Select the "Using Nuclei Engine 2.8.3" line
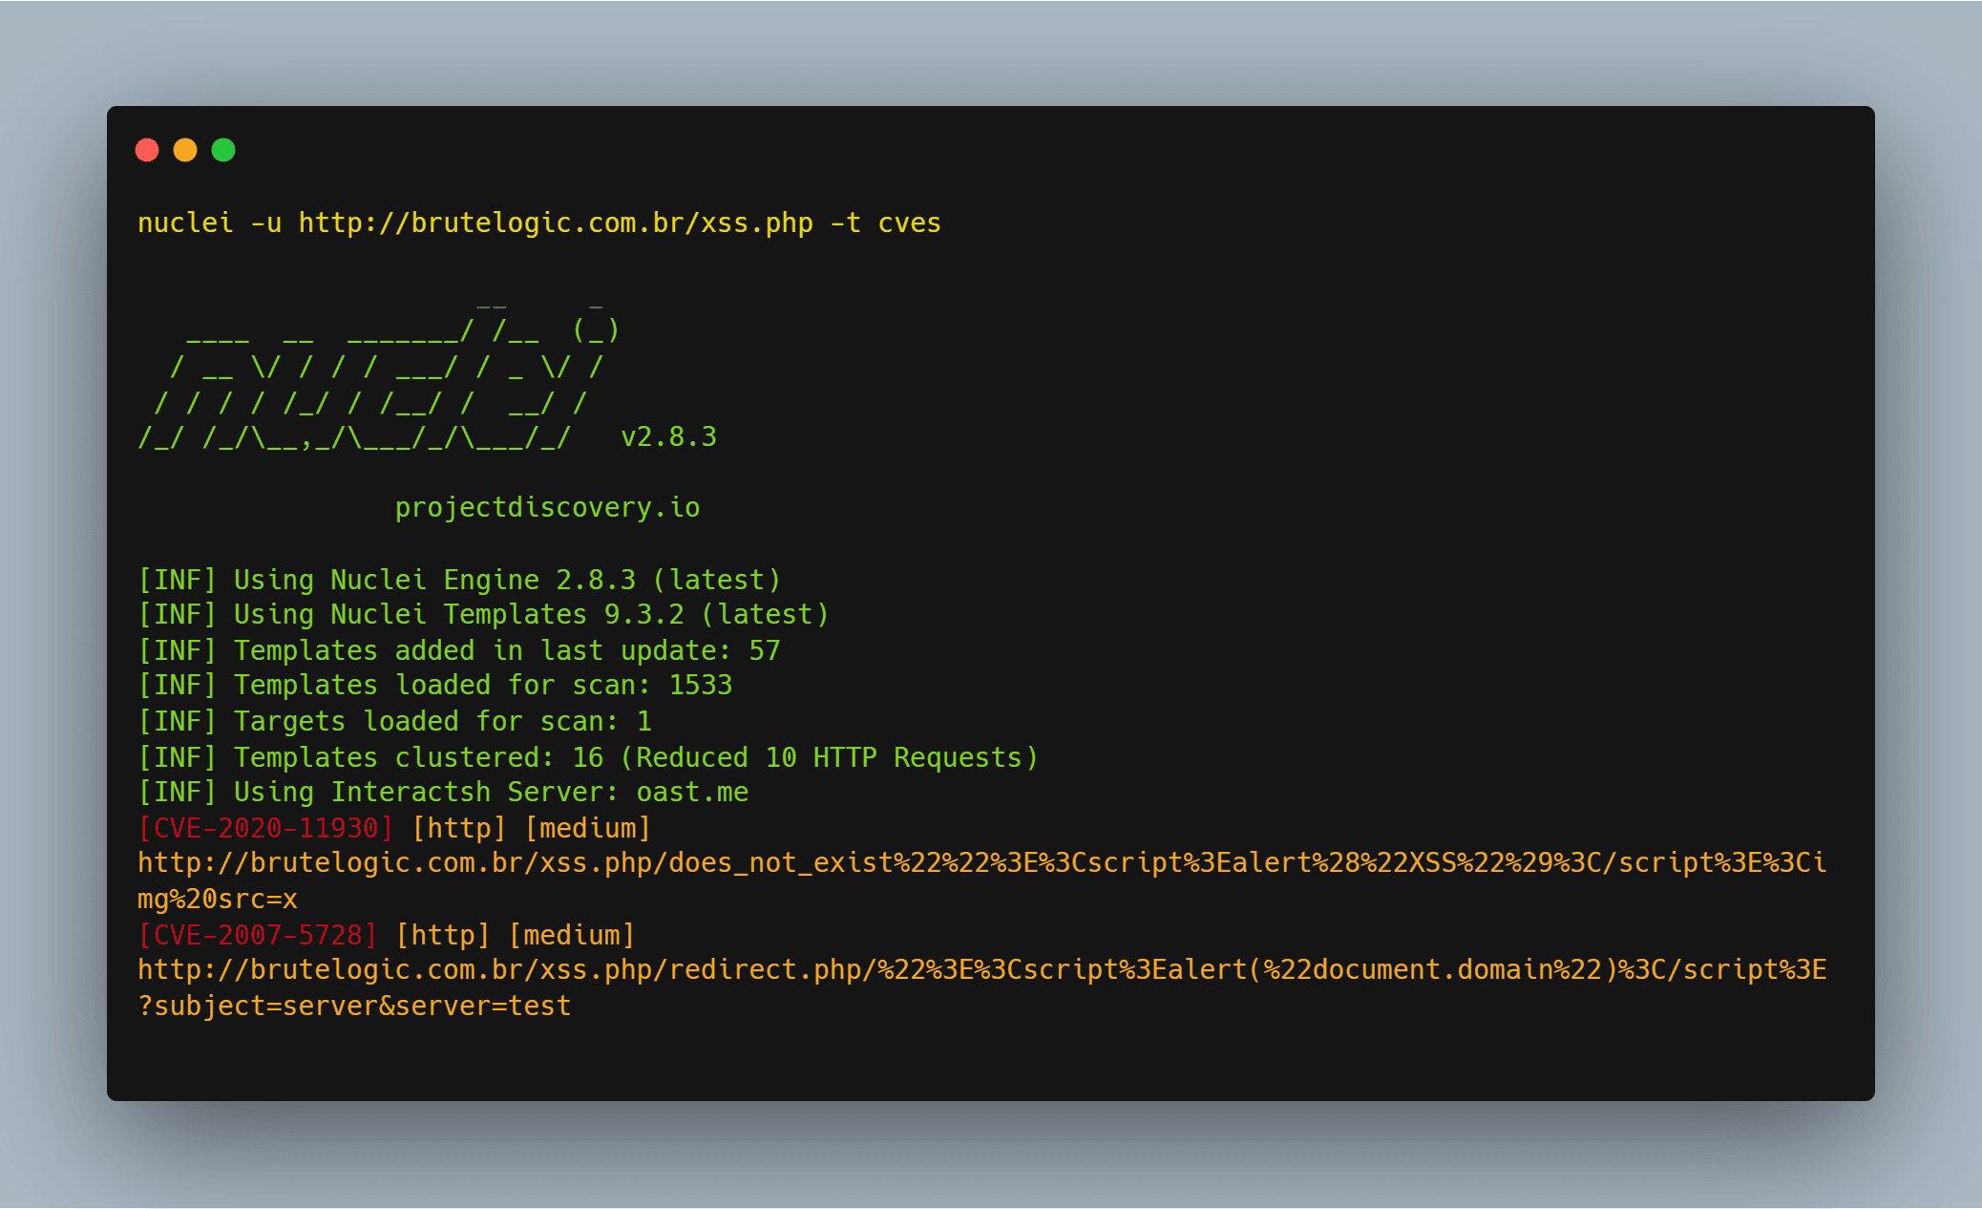Screen dimensions: 1982x1209 (459, 580)
